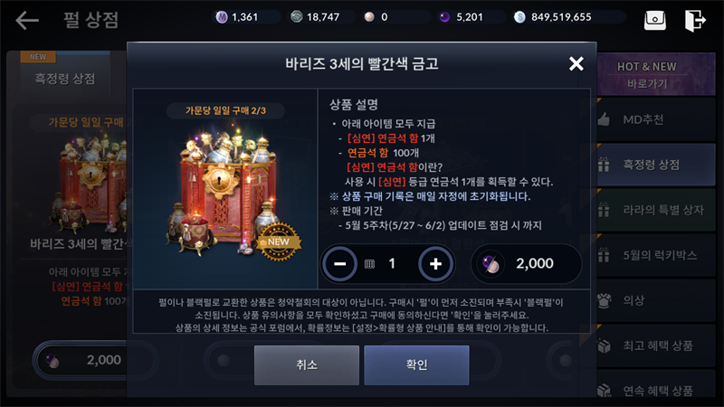Tap the quantity value field showing 1
Image resolution: width=724 pixels, height=407 pixels.
392,263
